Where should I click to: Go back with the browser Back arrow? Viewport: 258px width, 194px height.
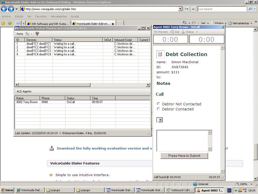pos(4,9)
